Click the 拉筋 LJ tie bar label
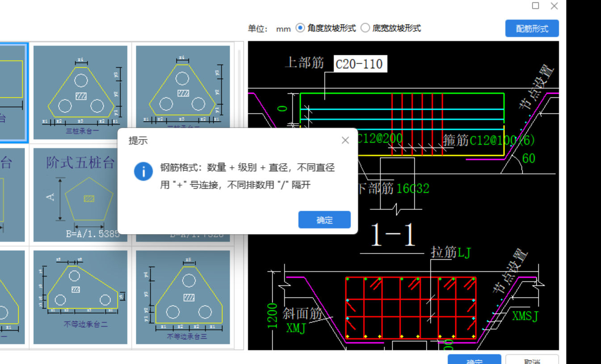 click(x=451, y=252)
